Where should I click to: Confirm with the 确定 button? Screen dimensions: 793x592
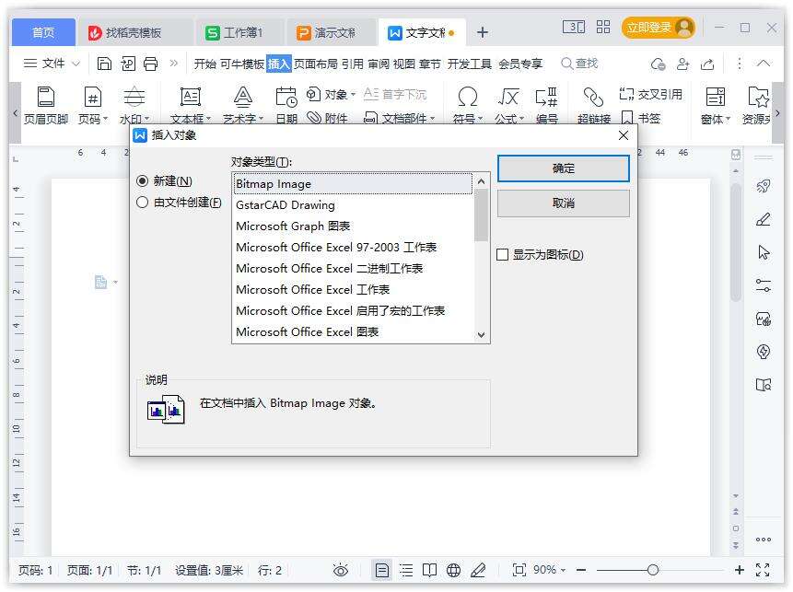(x=564, y=168)
